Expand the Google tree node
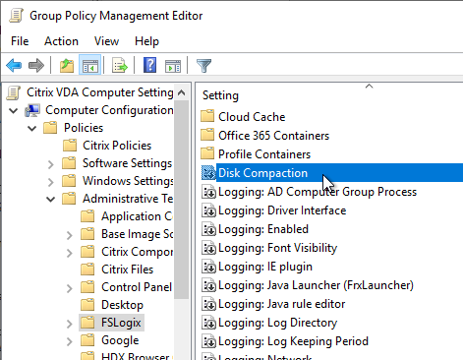The height and width of the screenshot is (360, 463). [x=69, y=341]
